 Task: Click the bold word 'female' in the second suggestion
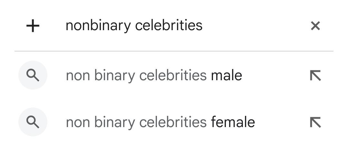[233, 122]
